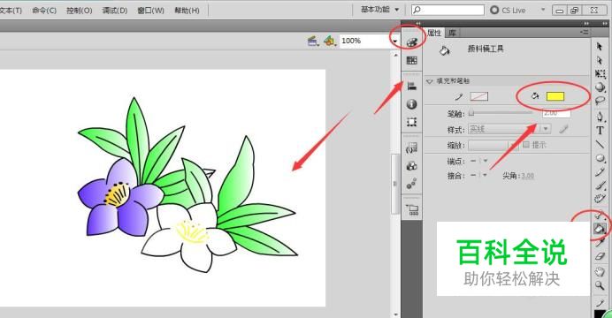Open the 命令(C) menu

(x=44, y=10)
